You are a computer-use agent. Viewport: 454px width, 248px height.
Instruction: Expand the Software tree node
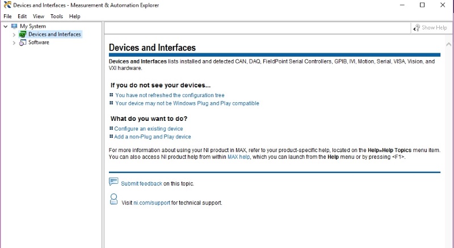pyautogui.click(x=14, y=43)
